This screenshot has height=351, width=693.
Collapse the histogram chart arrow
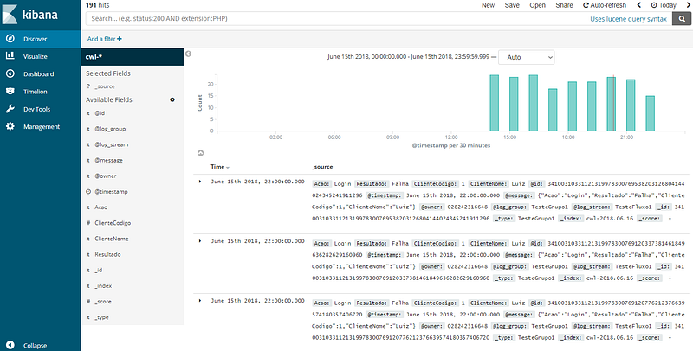pyautogui.click(x=200, y=153)
